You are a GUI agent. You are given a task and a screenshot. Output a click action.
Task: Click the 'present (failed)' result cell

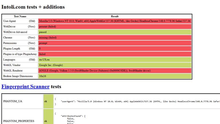click(x=115, y=26)
